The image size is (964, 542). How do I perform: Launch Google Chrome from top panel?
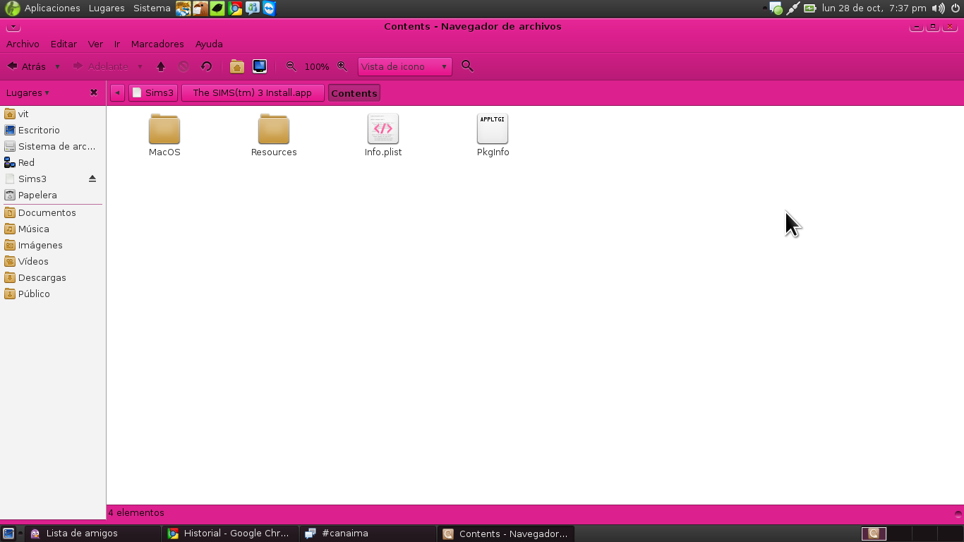click(235, 8)
